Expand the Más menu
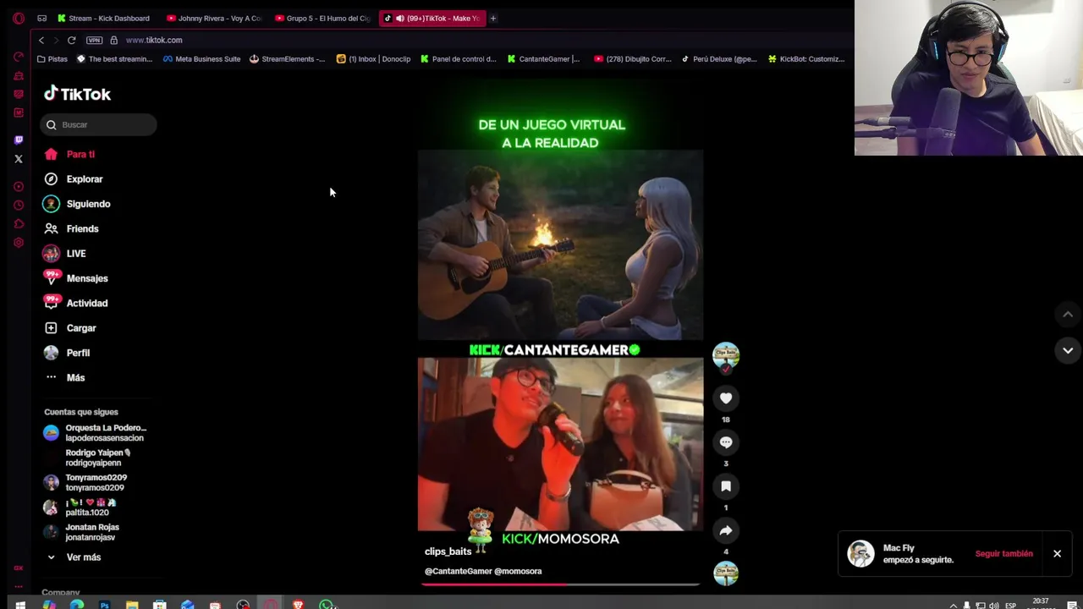1083x609 pixels. (x=64, y=377)
